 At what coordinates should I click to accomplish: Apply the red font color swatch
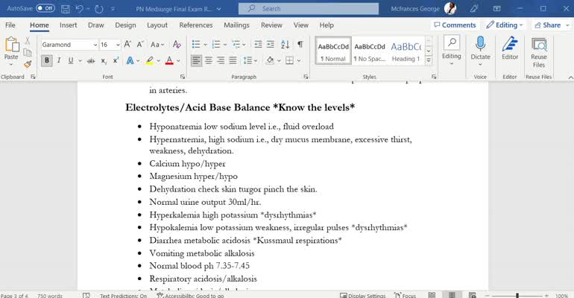point(169,60)
